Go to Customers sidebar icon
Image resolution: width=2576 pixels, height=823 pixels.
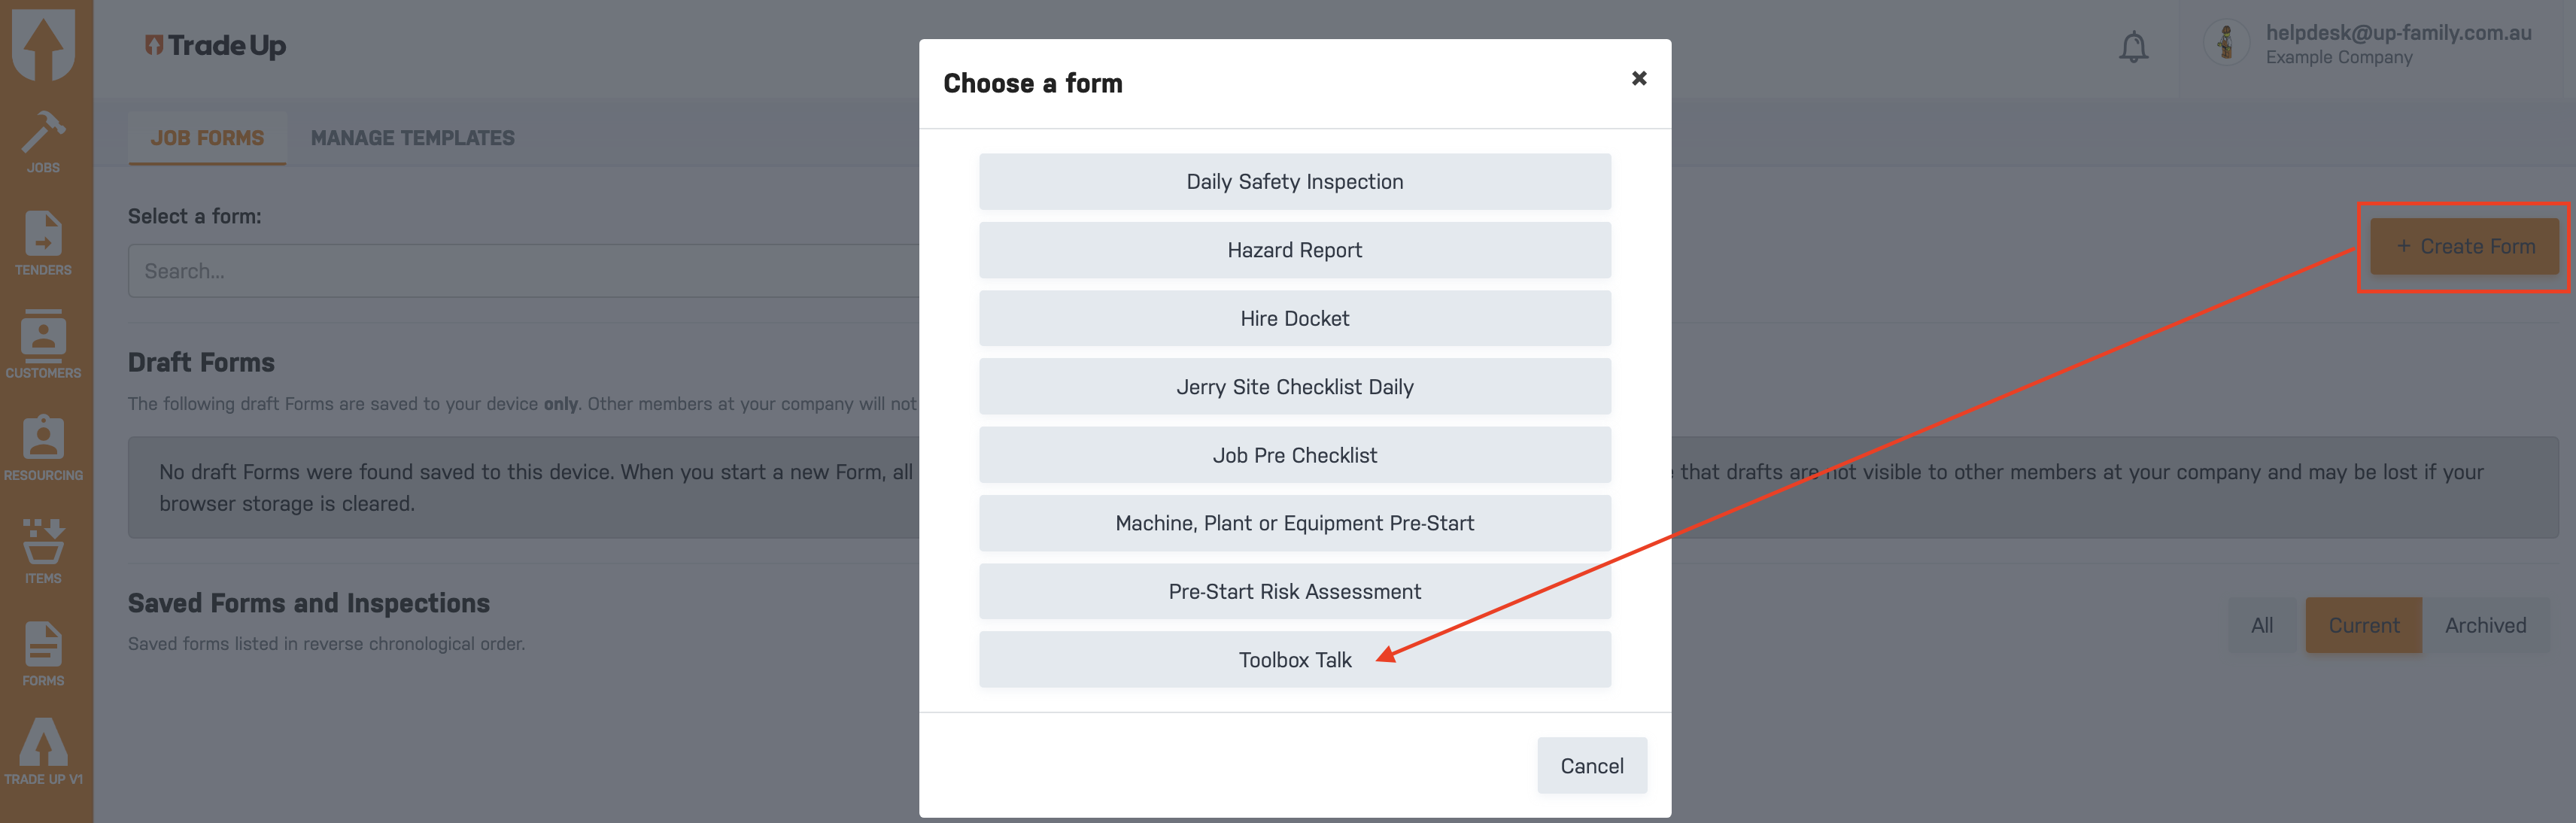[43, 345]
